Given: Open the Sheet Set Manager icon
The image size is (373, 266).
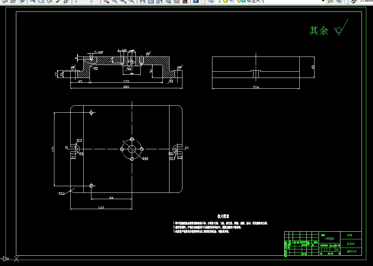Looking at the screenshot, I should (168, 1).
